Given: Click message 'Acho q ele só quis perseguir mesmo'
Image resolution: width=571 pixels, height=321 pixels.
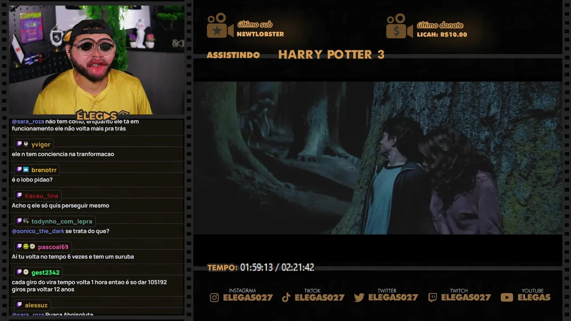Looking at the screenshot, I should point(61,206).
